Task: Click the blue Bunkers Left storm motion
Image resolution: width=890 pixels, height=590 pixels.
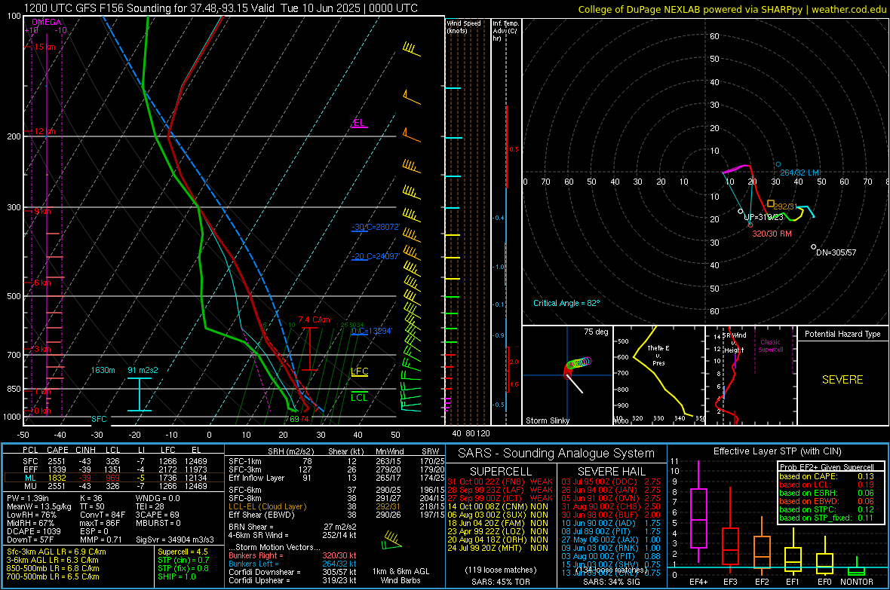Action: (x=292, y=564)
